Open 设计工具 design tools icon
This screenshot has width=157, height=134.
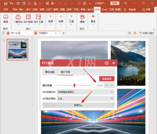[39, 20]
